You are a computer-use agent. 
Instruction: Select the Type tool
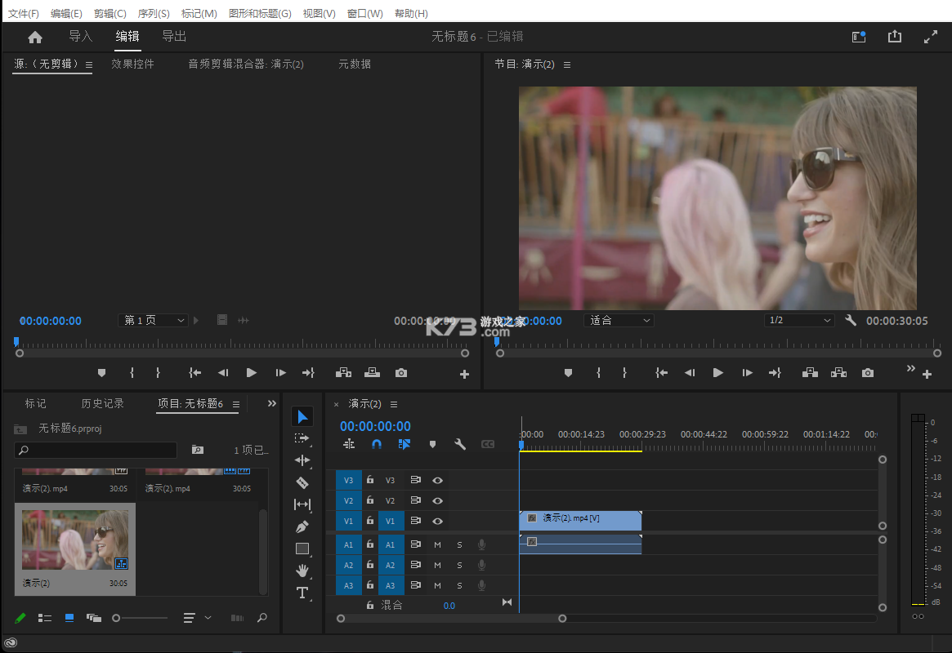click(x=302, y=593)
